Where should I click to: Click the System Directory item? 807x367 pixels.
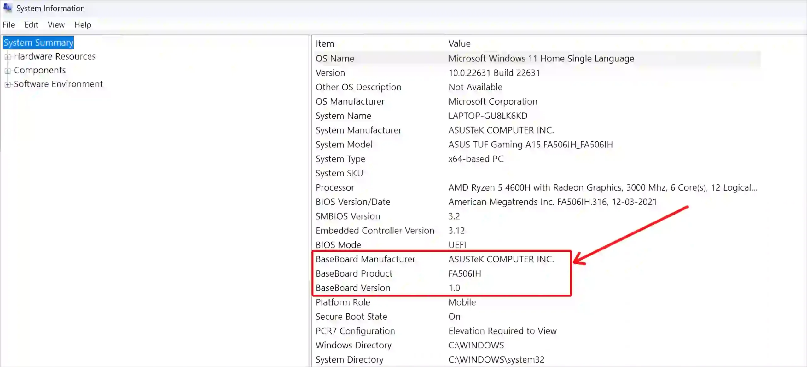click(x=349, y=359)
